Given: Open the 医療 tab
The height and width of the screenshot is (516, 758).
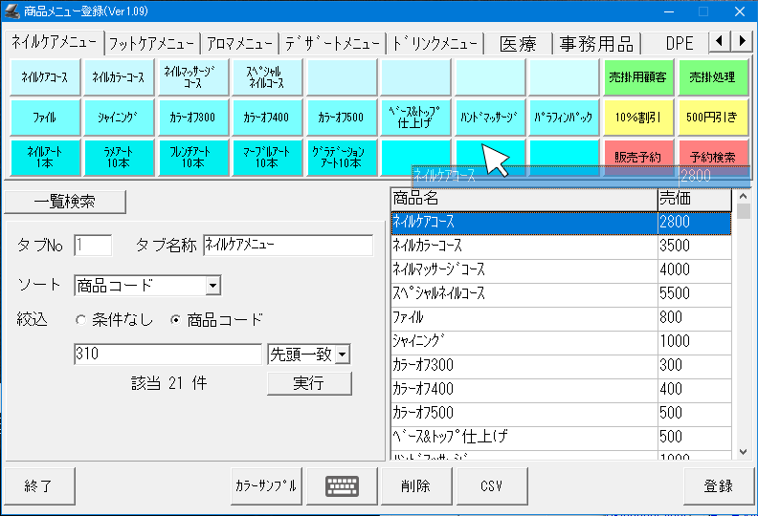Looking at the screenshot, I should pos(518,43).
